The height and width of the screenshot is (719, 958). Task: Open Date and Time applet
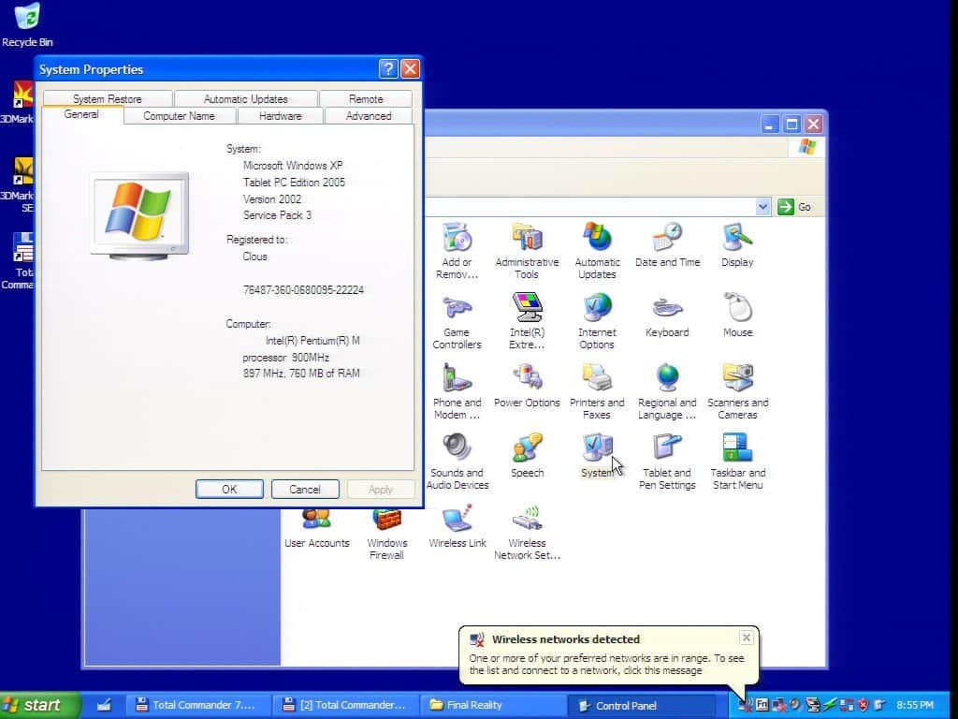667,245
